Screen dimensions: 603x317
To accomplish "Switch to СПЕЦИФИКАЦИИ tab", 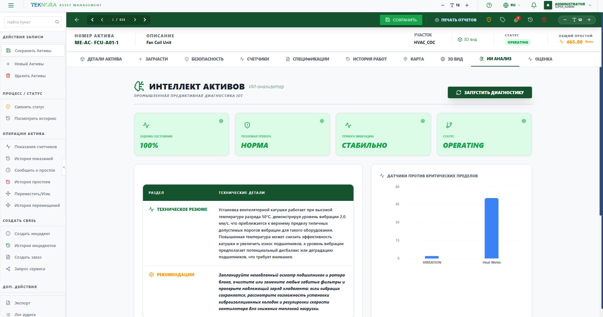I will 308,59.
